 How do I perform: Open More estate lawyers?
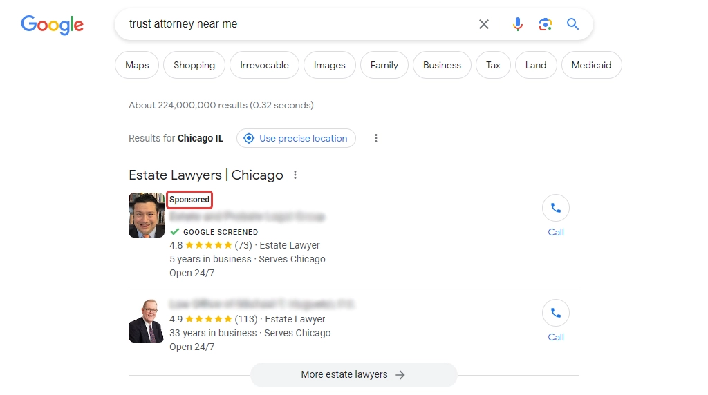click(353, 375)
